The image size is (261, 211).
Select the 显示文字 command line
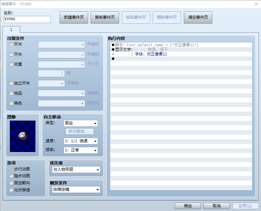click(x=181, y=50)
